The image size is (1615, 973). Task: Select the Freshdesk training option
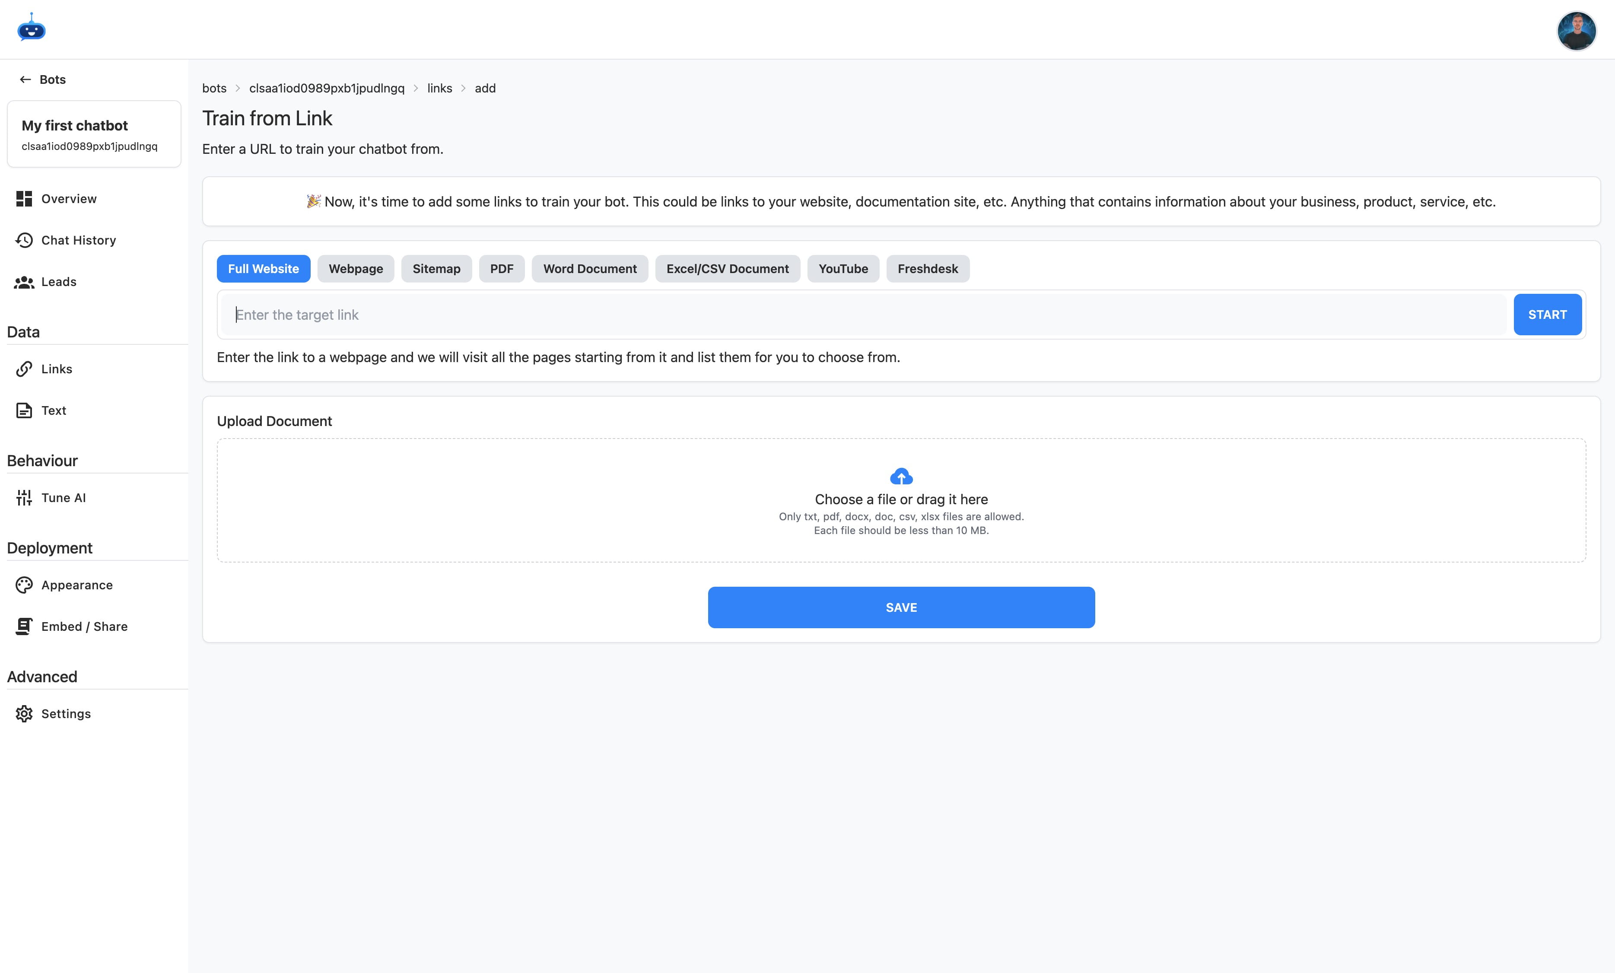pyautogui.click(x=928, y=269)
